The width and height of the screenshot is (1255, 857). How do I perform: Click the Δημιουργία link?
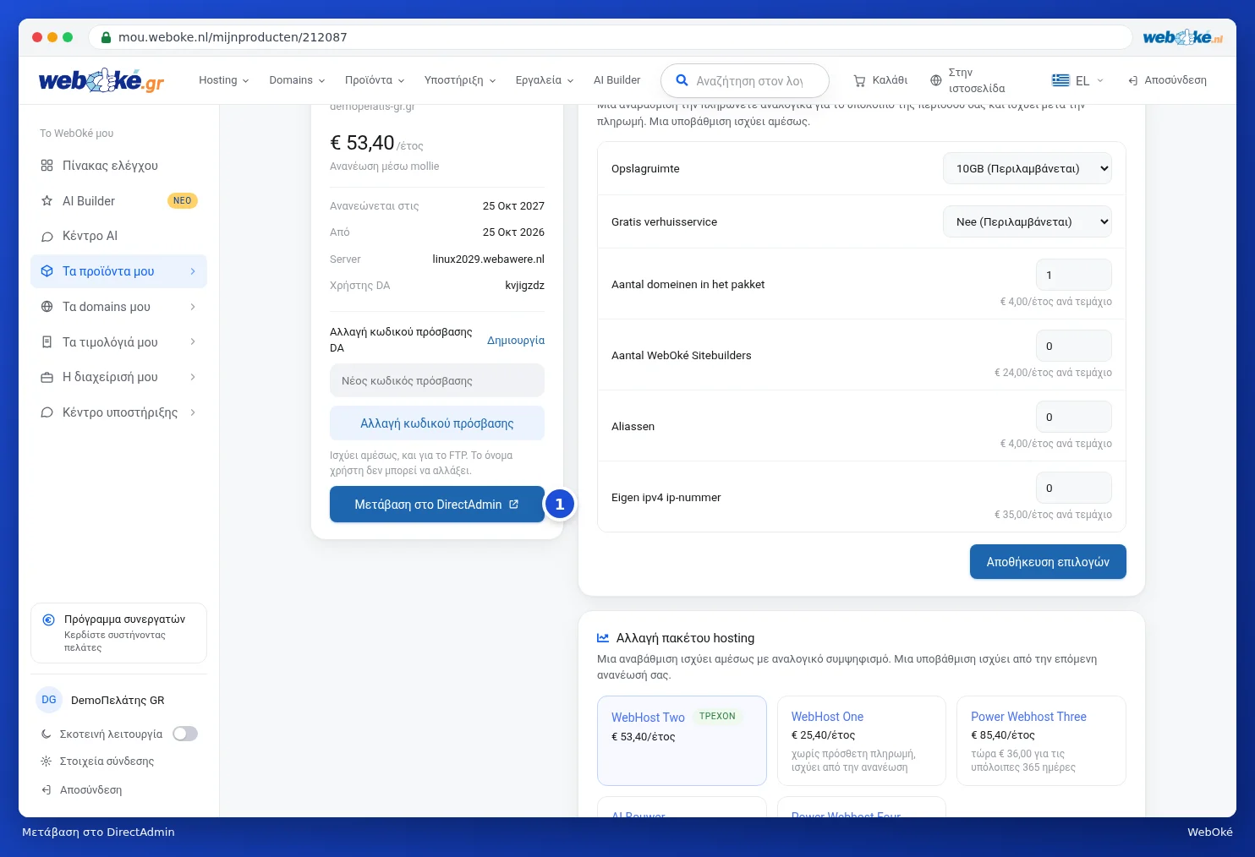[x=516, y=341]
